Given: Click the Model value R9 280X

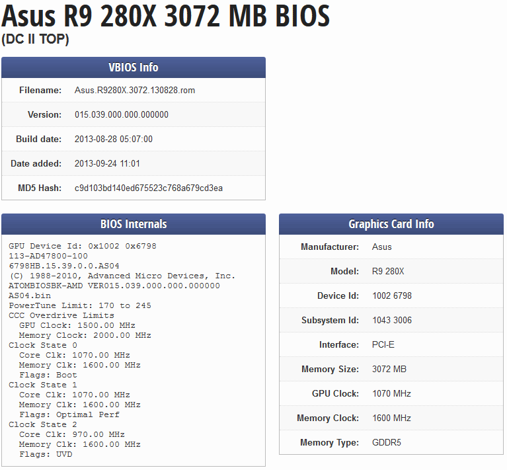Looking at the screenshot, I should (389, 272).
